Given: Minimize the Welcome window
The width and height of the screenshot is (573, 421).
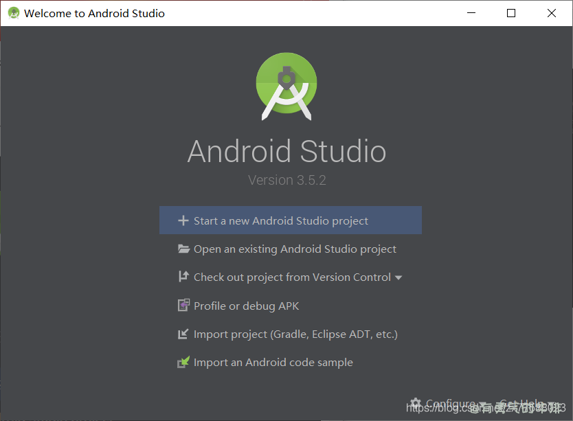Looking at the screenshot, I should coord(471,13).
